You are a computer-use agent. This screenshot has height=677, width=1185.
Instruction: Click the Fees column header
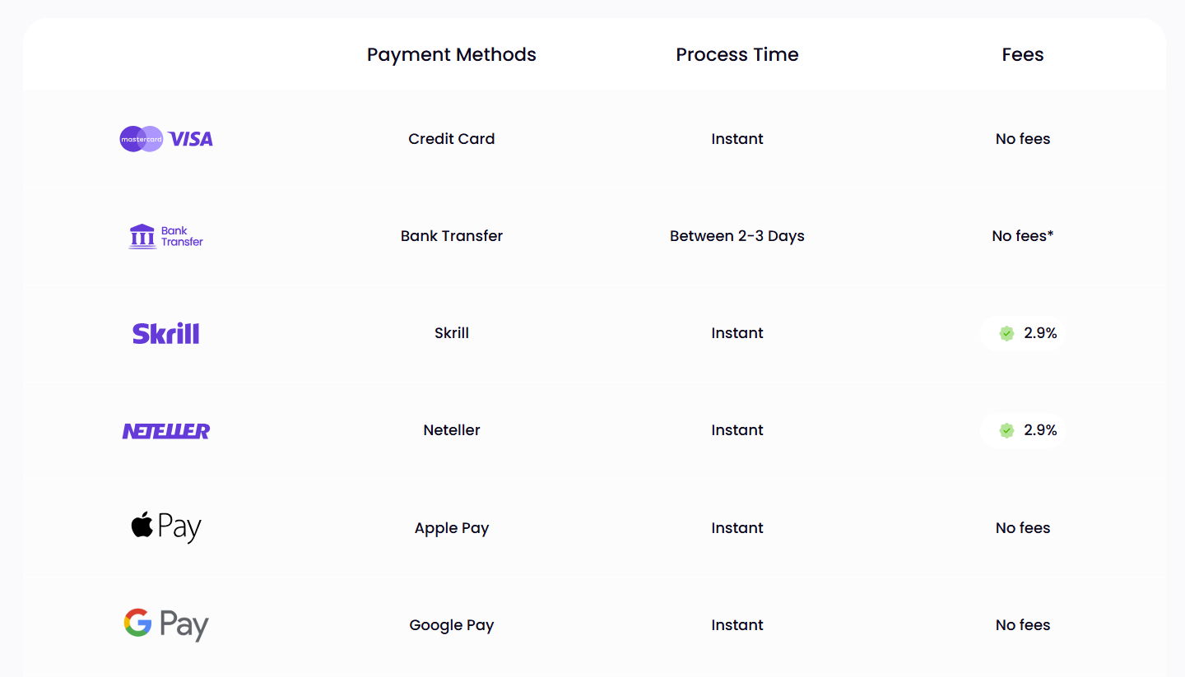pyautogui.click(x=1022, y=55)
